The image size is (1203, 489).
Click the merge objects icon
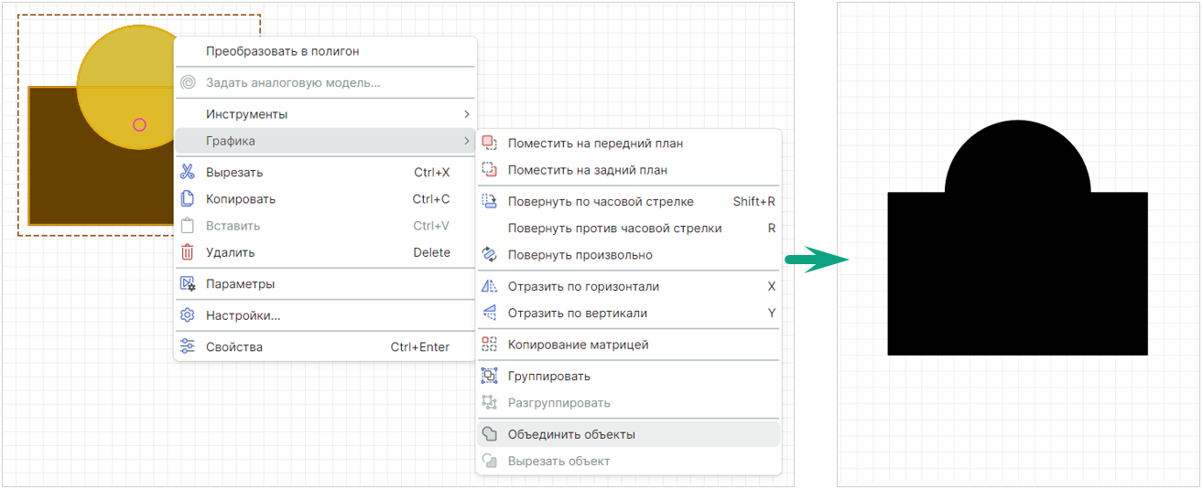tap(489, 434)
